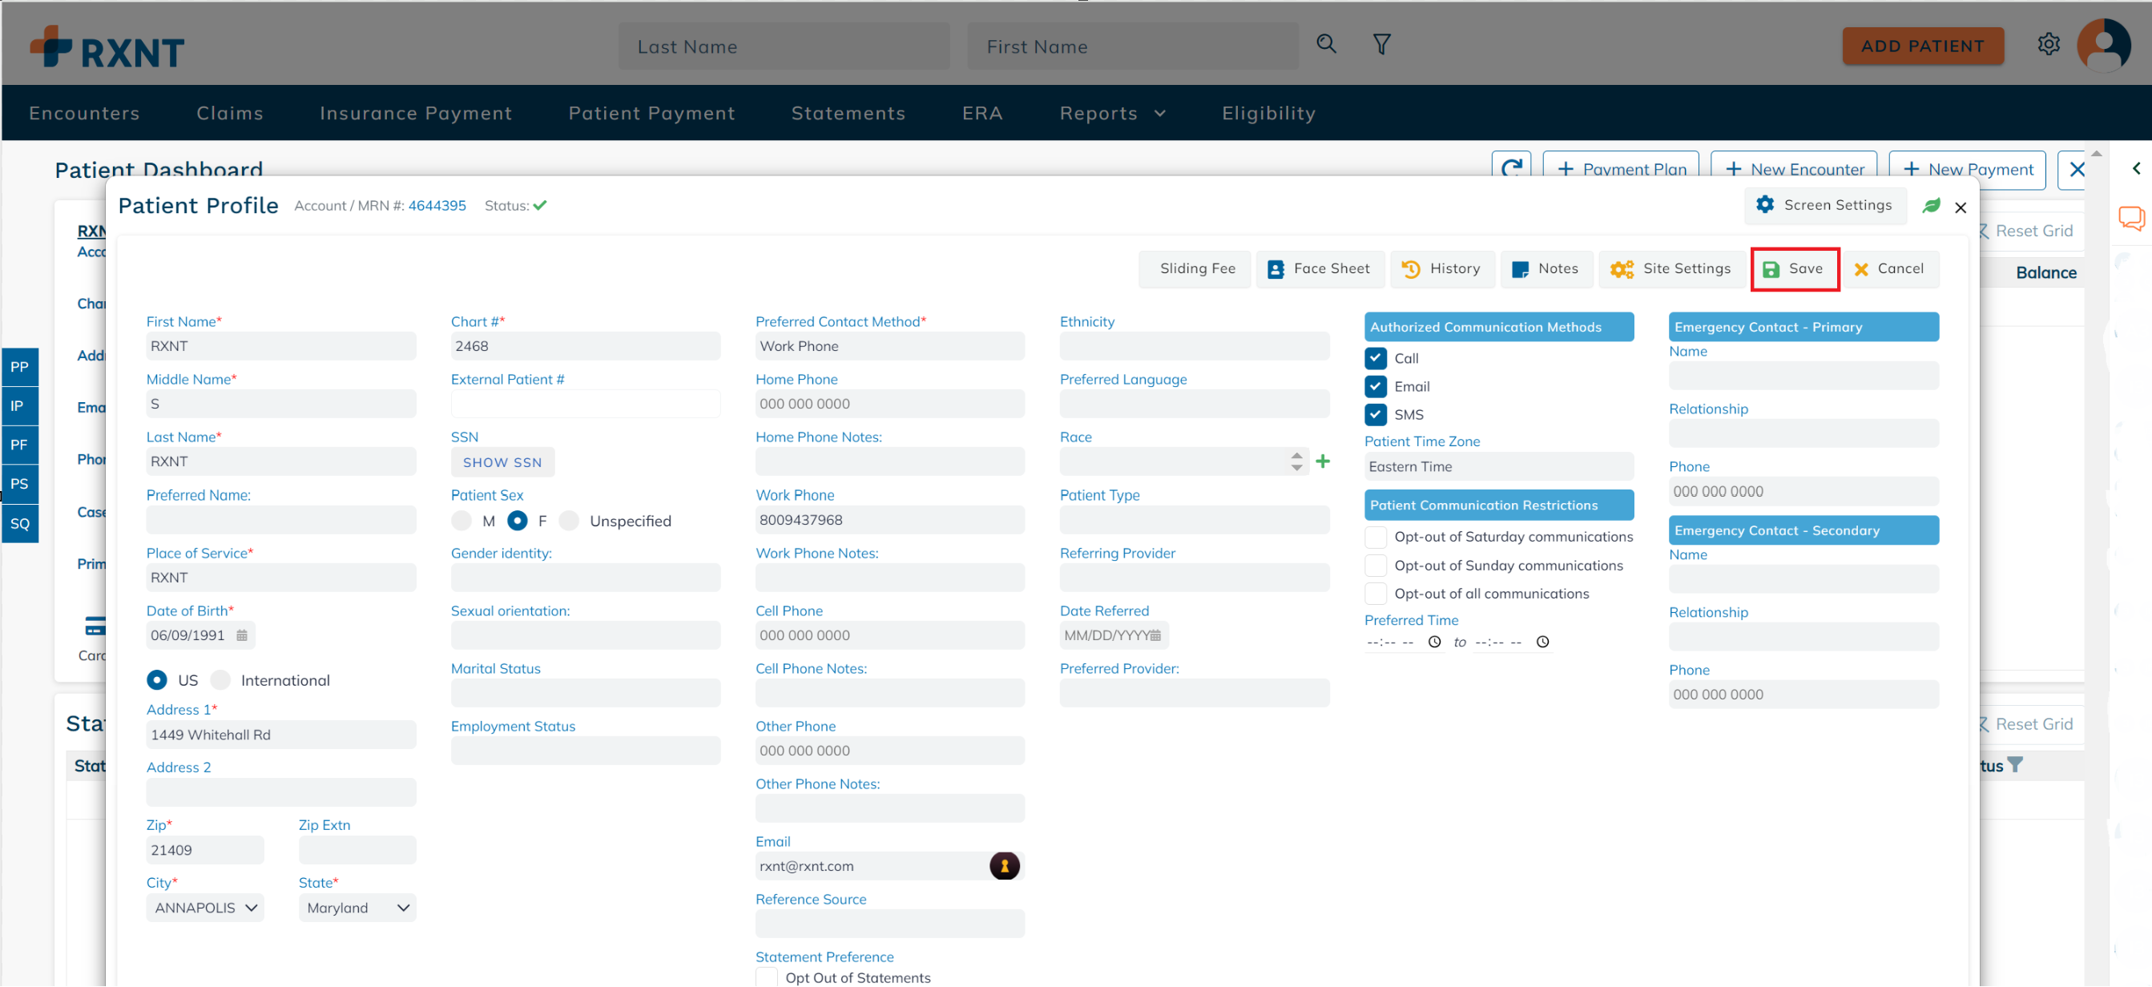Open City dropdown showing ANNAPOLIS
2152x987 pixels.
pyautogui.click(x=204, y=908)
